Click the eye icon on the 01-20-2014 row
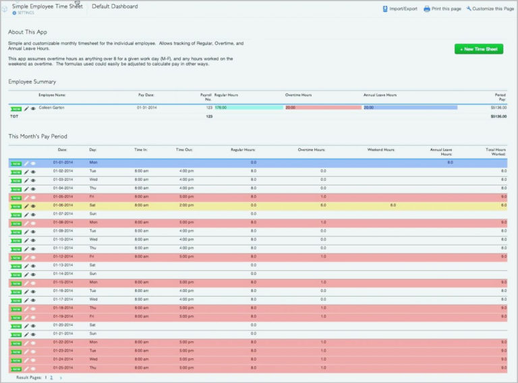Screen dimensions: 518x383 33,326
